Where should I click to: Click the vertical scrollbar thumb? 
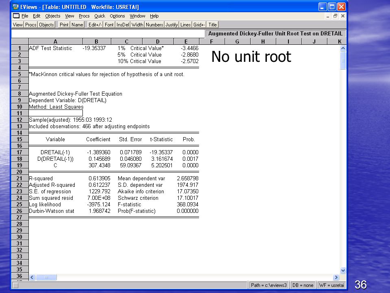coord(343,61)
